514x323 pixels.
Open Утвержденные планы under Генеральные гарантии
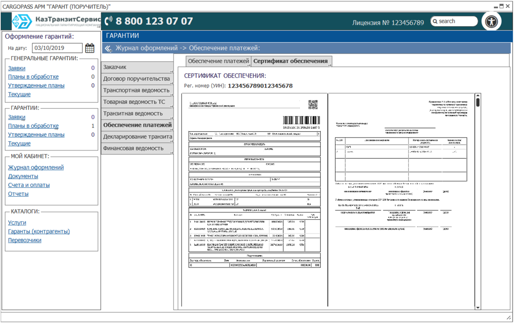point(36,86)
